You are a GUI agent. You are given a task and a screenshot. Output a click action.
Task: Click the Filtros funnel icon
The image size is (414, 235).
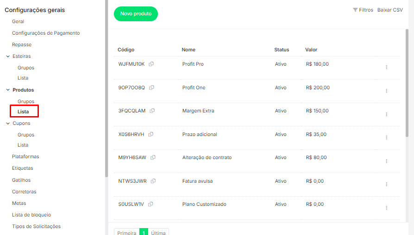[x=355, y=10]
